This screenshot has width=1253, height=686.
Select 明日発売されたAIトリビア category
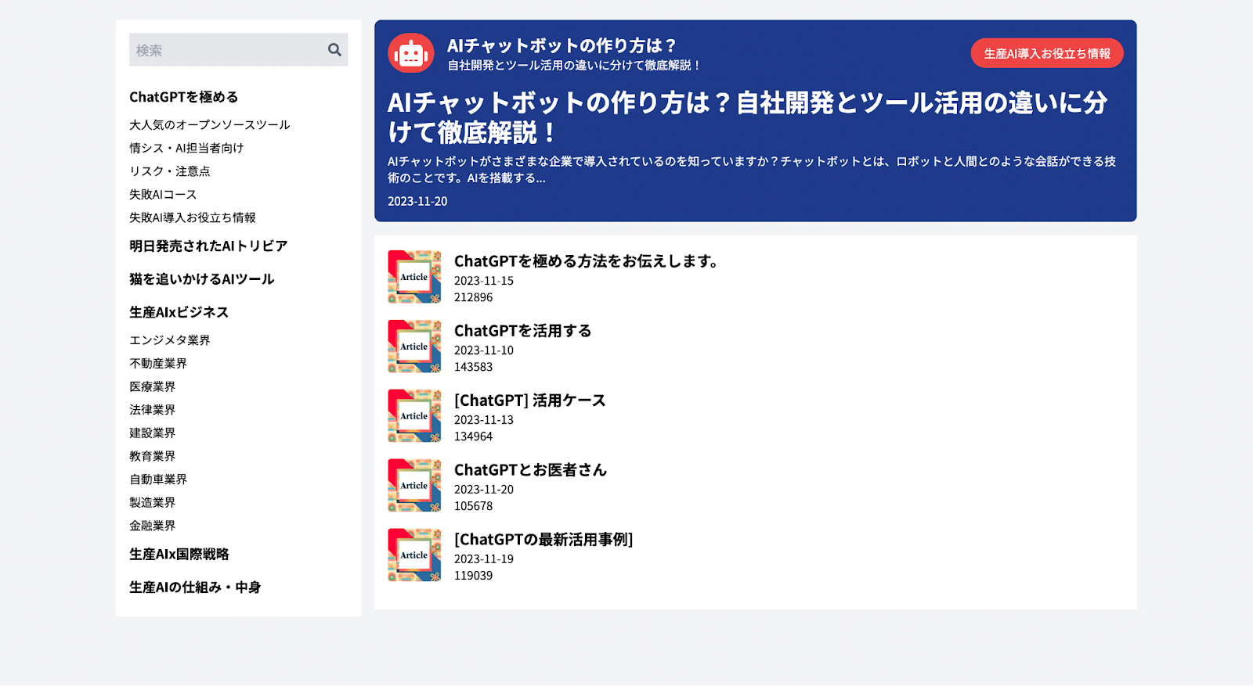[208, 246]
